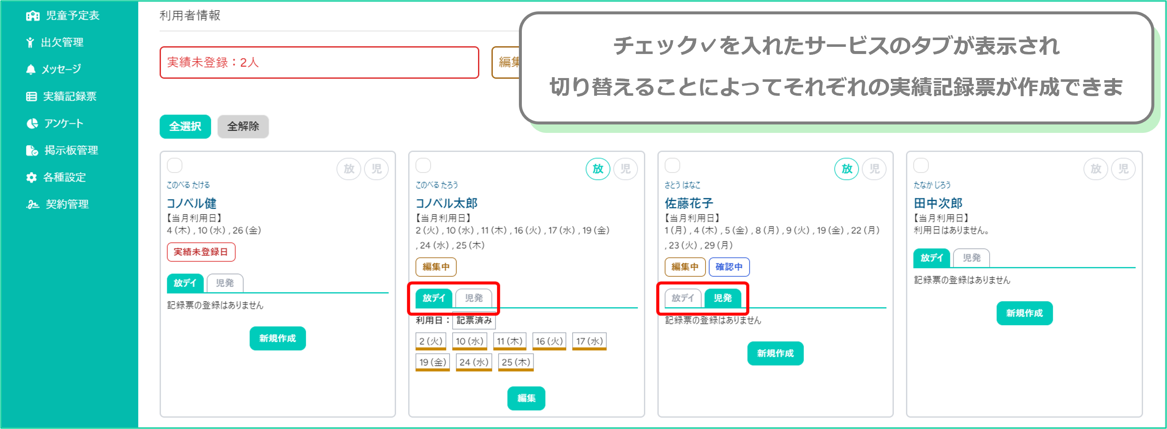This screenshot has width=1167, height=429.
Task: Open user name 佐藤花子
Action: [x=689, y=203]
